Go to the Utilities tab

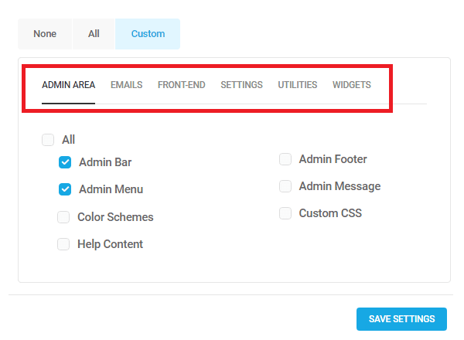click(298, 85)
